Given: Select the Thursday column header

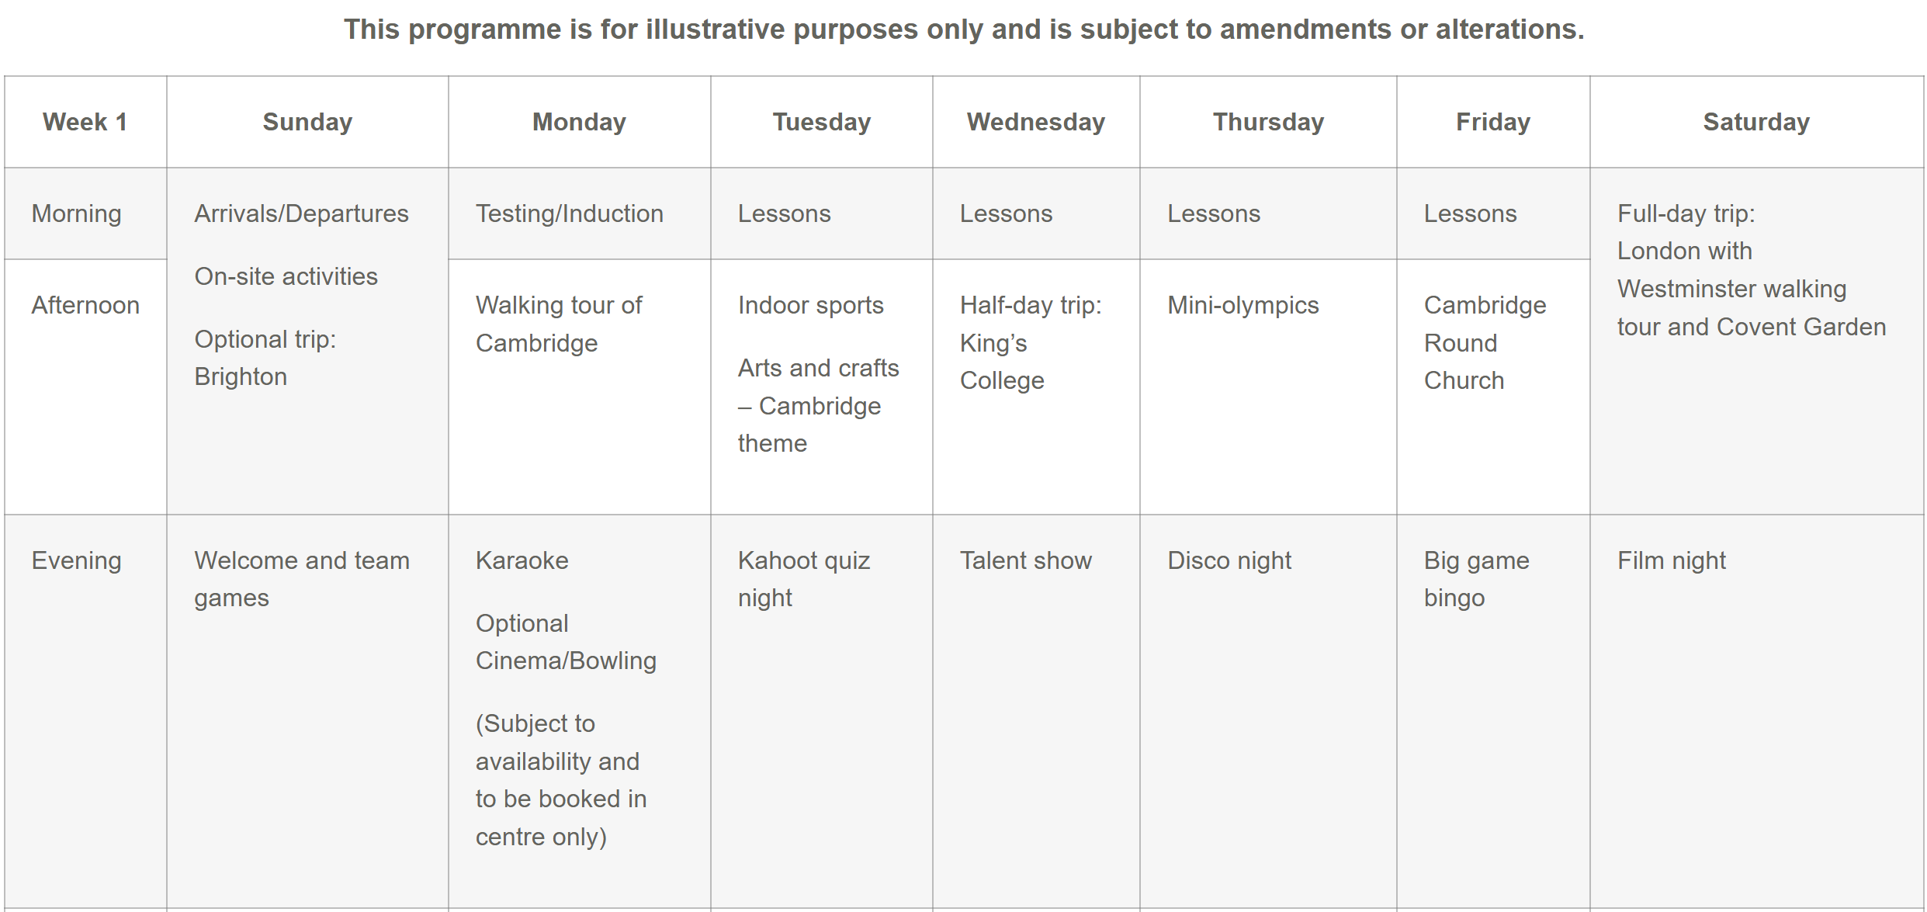Looking at the screenshot, I should coord(1268,122).
